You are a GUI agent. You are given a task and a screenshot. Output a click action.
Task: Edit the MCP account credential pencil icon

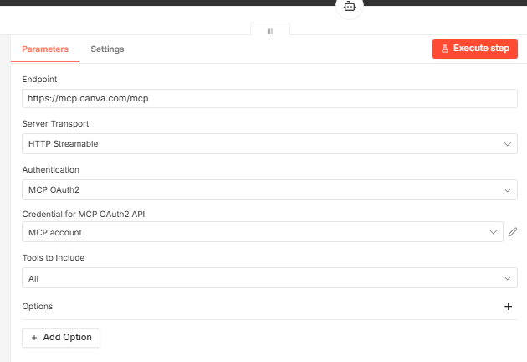(x=513, y=232)
